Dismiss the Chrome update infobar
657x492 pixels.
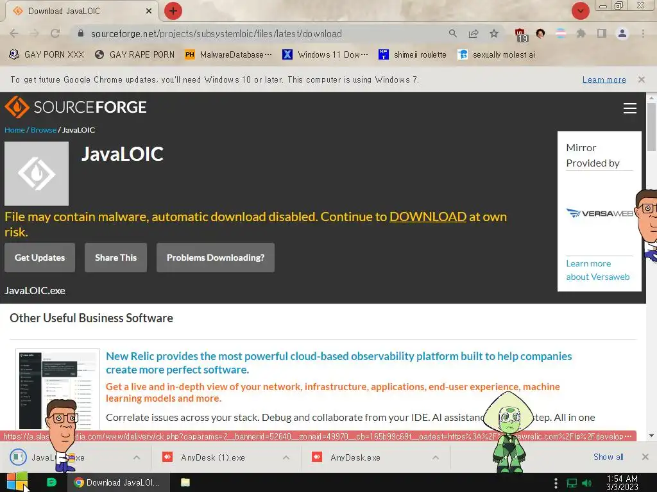point(642,79)
